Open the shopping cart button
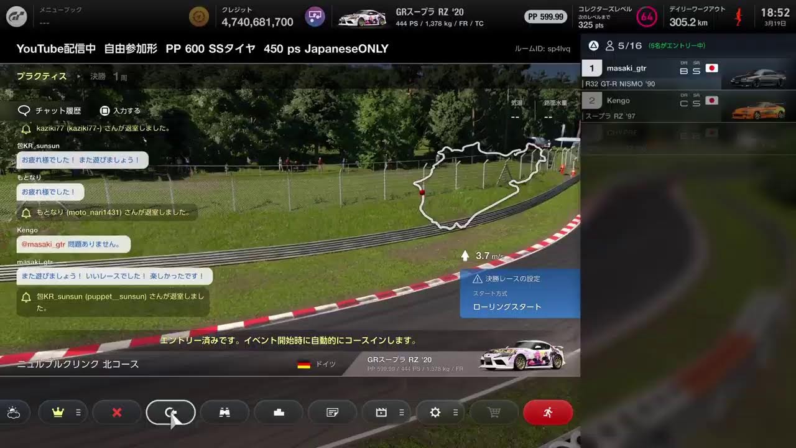 point(494,413)
